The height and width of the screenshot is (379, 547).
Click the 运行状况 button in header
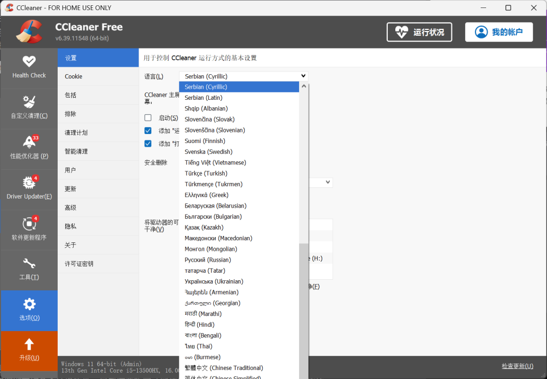pyautogui.click(x=419, y=32)
